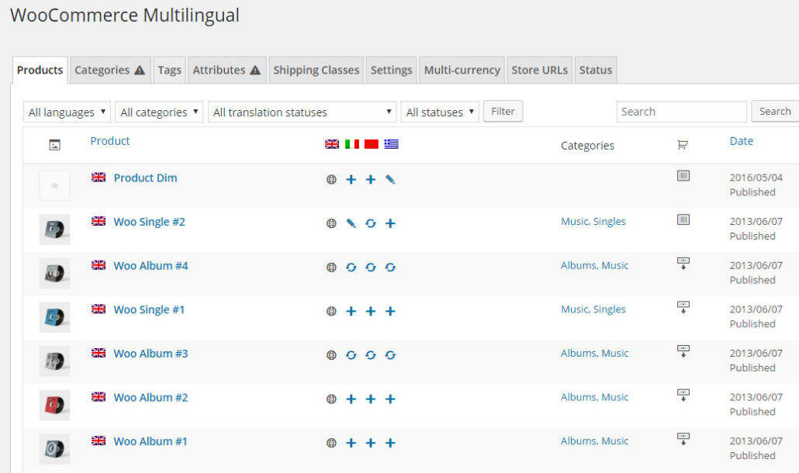Update Chinese translation of Woo Single #2
Image resolution: width=799 pixels, height=473 pixels.
pyautogui.click(x=371, y=223)
